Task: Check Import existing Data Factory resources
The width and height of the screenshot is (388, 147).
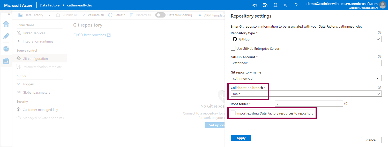Action: point(233,113)
